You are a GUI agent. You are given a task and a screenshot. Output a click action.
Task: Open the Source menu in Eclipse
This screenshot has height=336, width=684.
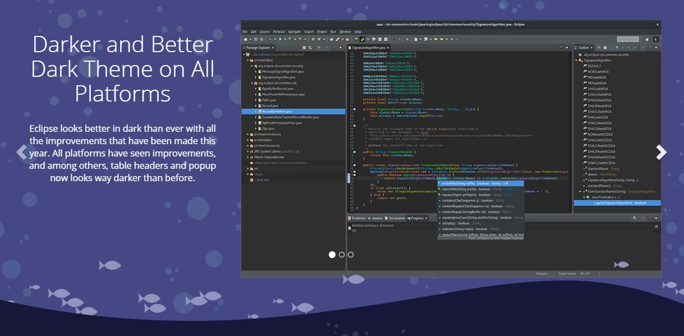pos(264,31)
